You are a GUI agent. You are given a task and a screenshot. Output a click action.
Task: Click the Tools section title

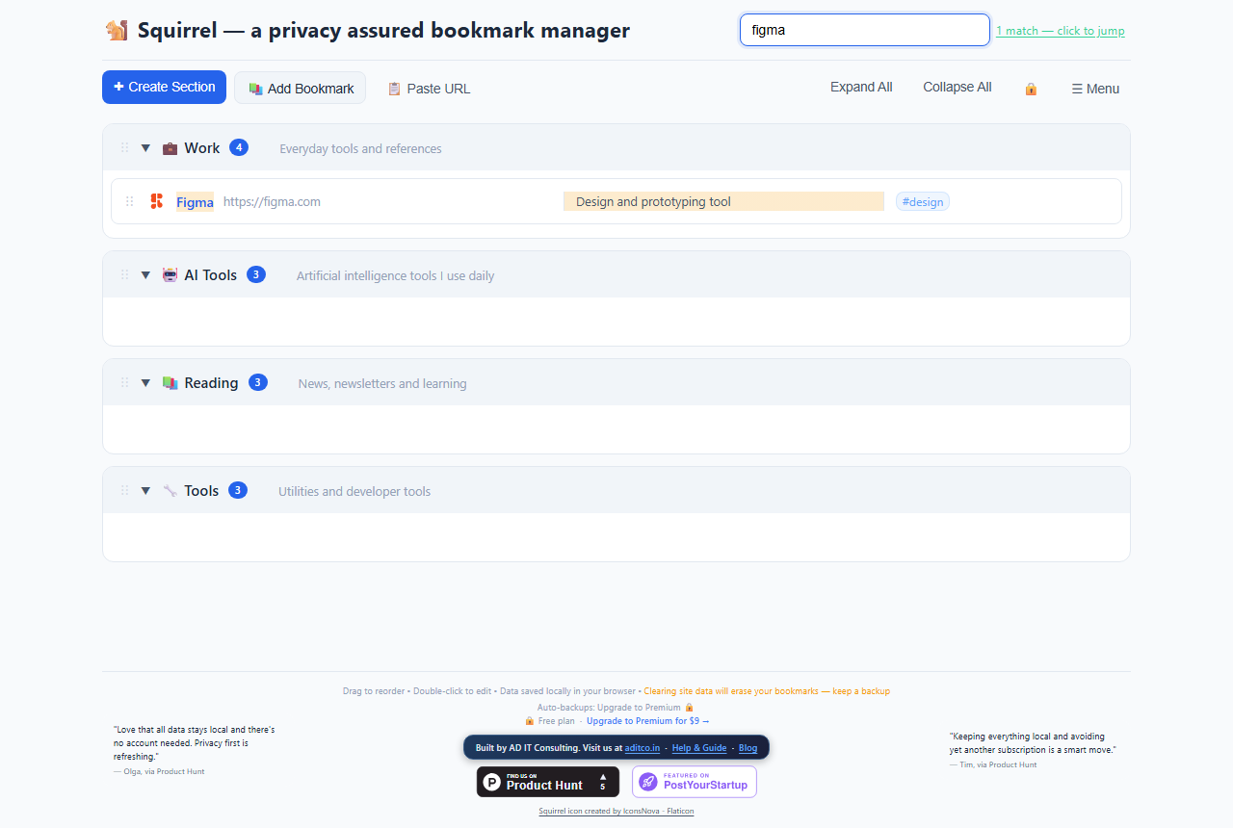(201, 491)
